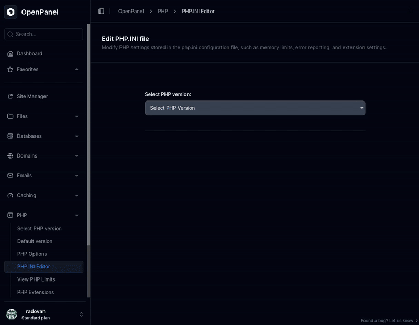Expand the Domains menu arrow
The width and height of the screenshot is (419, 325).
click(x=76, y=156)
